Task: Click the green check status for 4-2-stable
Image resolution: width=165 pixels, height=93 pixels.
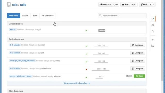Action: [86, 46]
